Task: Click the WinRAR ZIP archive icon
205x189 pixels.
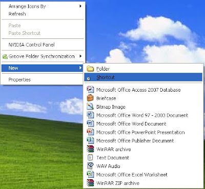Action: point(90,183)
